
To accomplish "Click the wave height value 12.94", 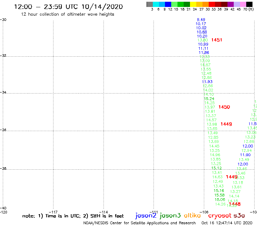I will click(x=247, y=151).
